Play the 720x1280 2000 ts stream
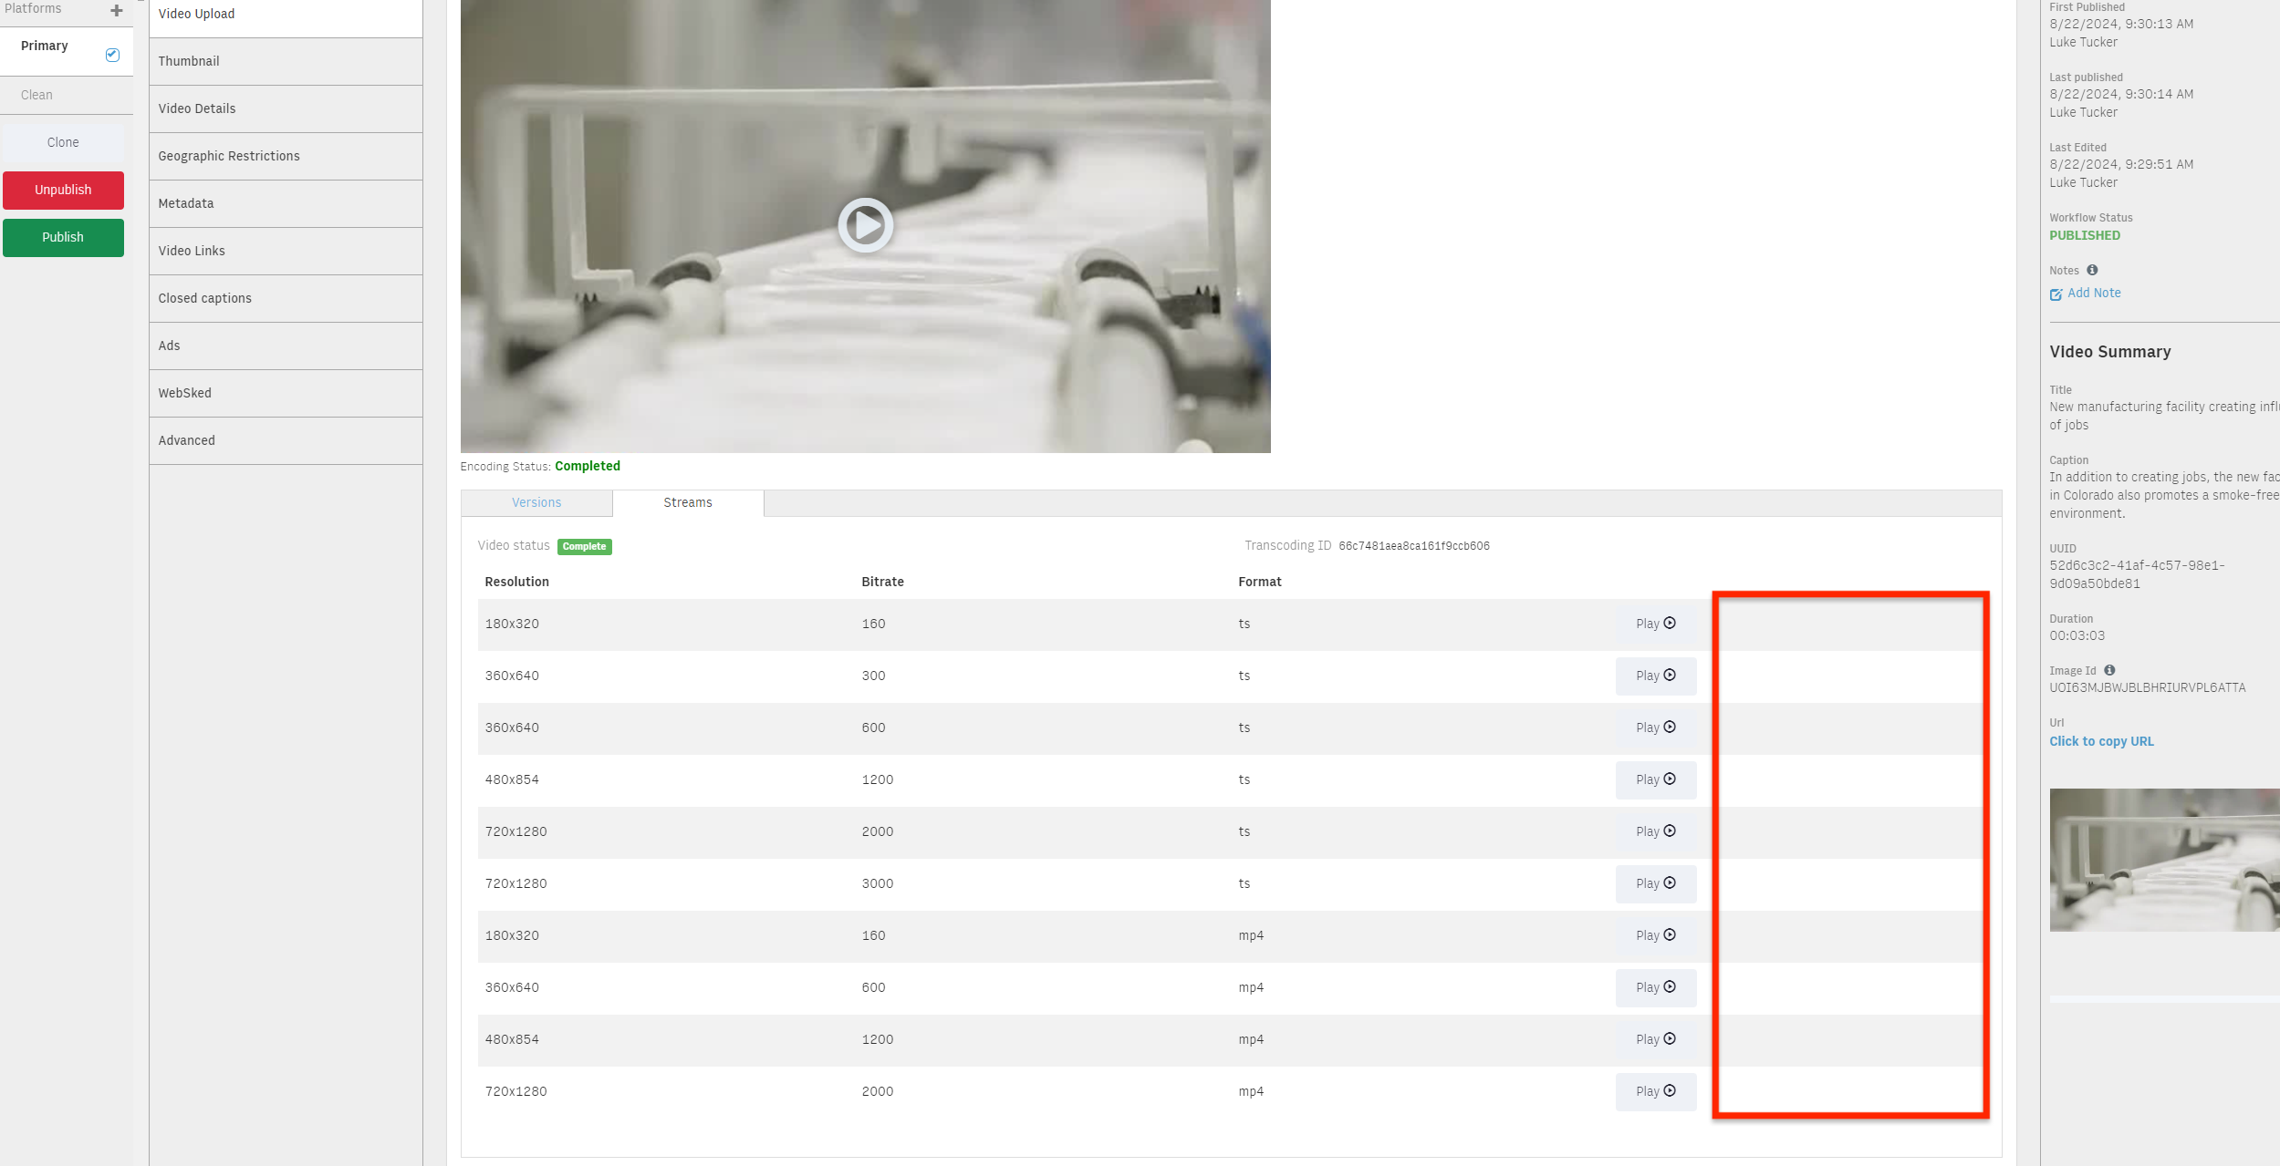This screenshot has height=1166, width=2280. pos(1655,831)
